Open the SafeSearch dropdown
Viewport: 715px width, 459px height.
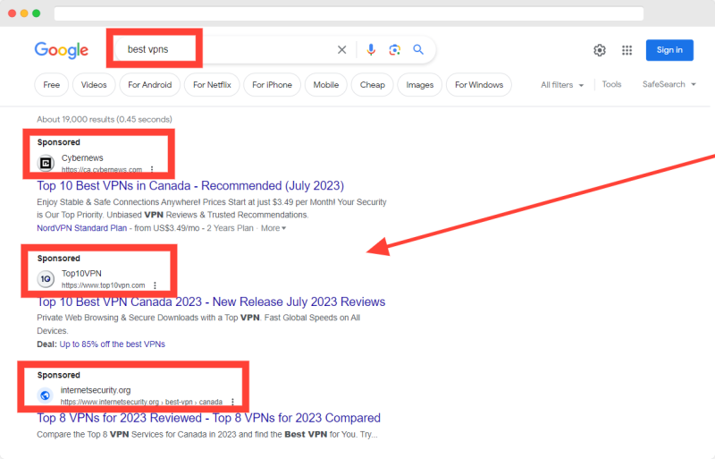[669, 84]
